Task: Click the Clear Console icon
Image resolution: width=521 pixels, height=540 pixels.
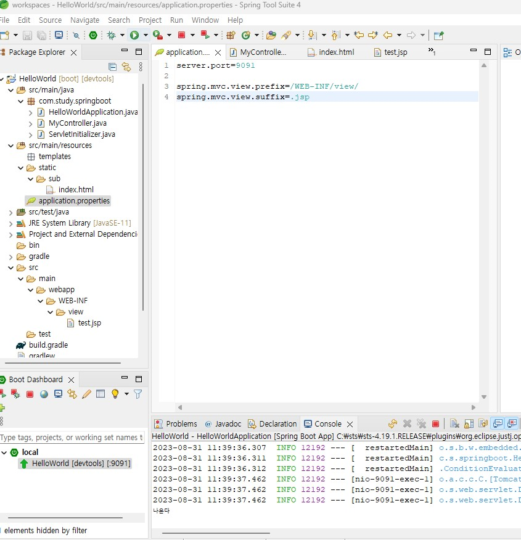Action: coord(454,423)
